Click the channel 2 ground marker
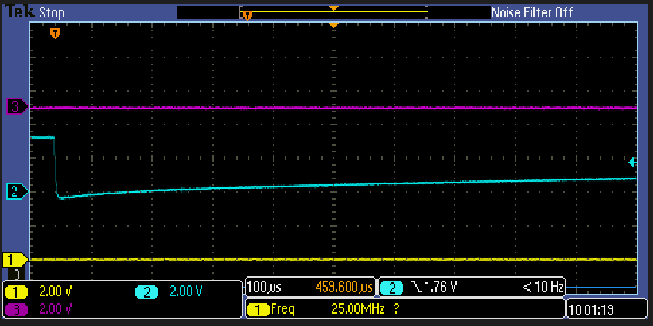 17,191
